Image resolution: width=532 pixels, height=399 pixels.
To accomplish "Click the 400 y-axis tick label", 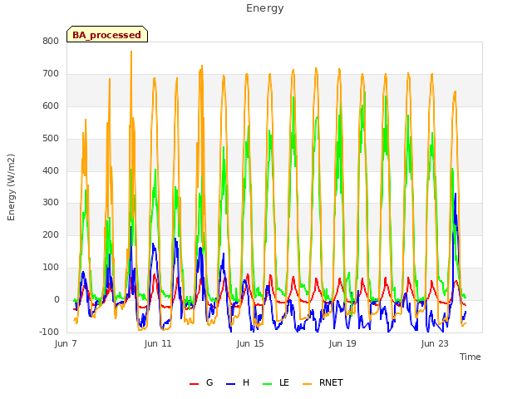I will click(51, 170).
